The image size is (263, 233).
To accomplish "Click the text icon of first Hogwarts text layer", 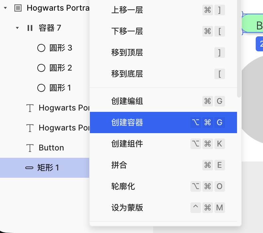I will click(30, 108).
